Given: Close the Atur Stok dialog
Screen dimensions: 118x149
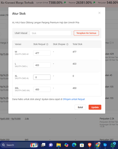Looking at the screenshot, I should pos(99,13).
